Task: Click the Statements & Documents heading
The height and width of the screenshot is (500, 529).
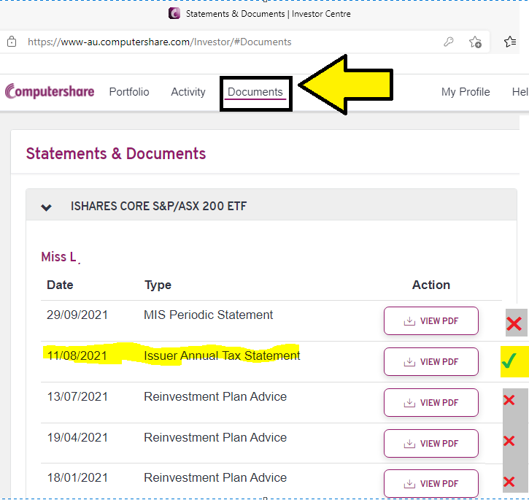Action: coord(116,153)
